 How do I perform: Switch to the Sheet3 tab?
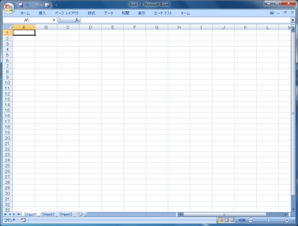[66, 214]
